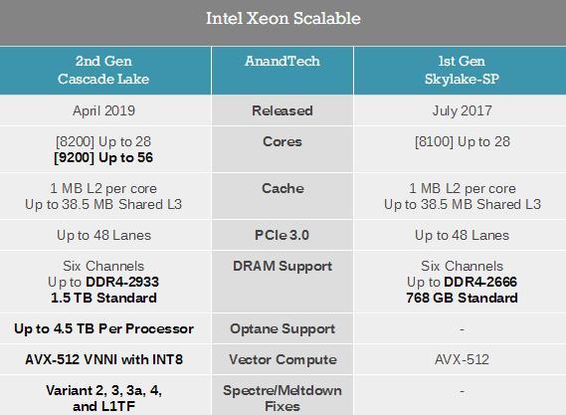Select the [8100] Up to 28 cell
The height and width of the screenshot is (415, 566).
tap(463, 141)
